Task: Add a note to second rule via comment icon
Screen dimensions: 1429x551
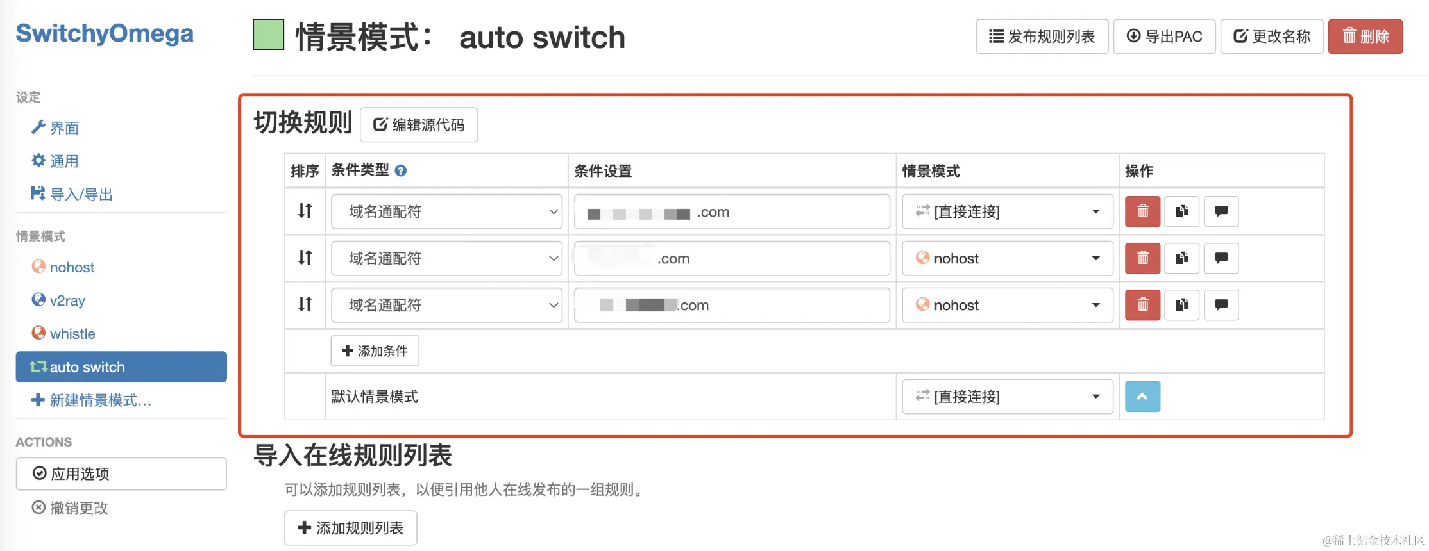Action: pos(1221,258)
